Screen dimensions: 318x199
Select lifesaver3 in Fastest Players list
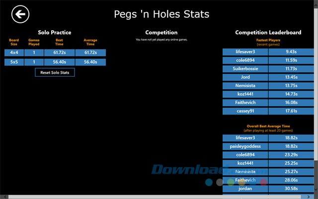[245, 51]
